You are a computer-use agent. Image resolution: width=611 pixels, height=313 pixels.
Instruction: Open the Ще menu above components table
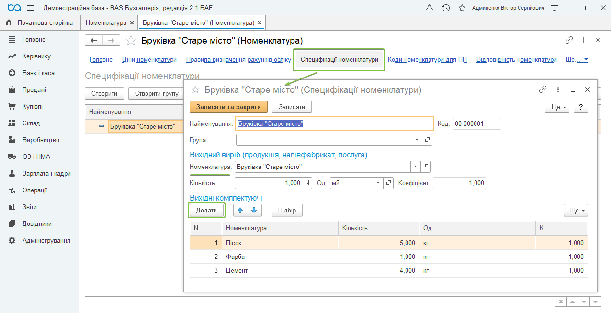pyautogui.click(x=575, y=210)
